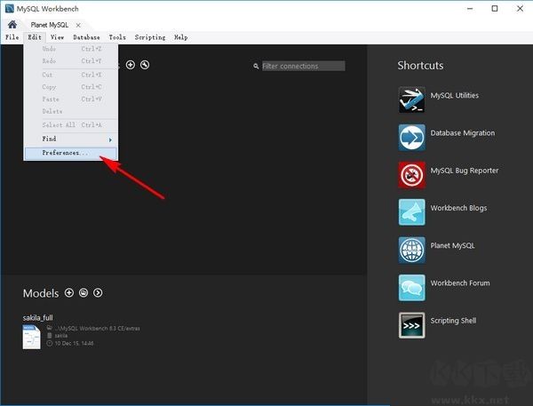The image size is (533, 406).
Task: Launch the Scripting Shell icon
Action: tap(411, 324)
